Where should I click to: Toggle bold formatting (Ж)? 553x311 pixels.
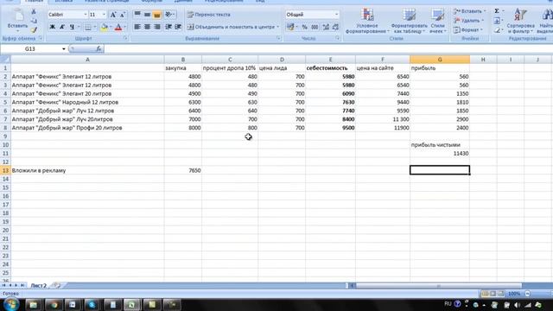pyautogui.click(x=52, y=27)
